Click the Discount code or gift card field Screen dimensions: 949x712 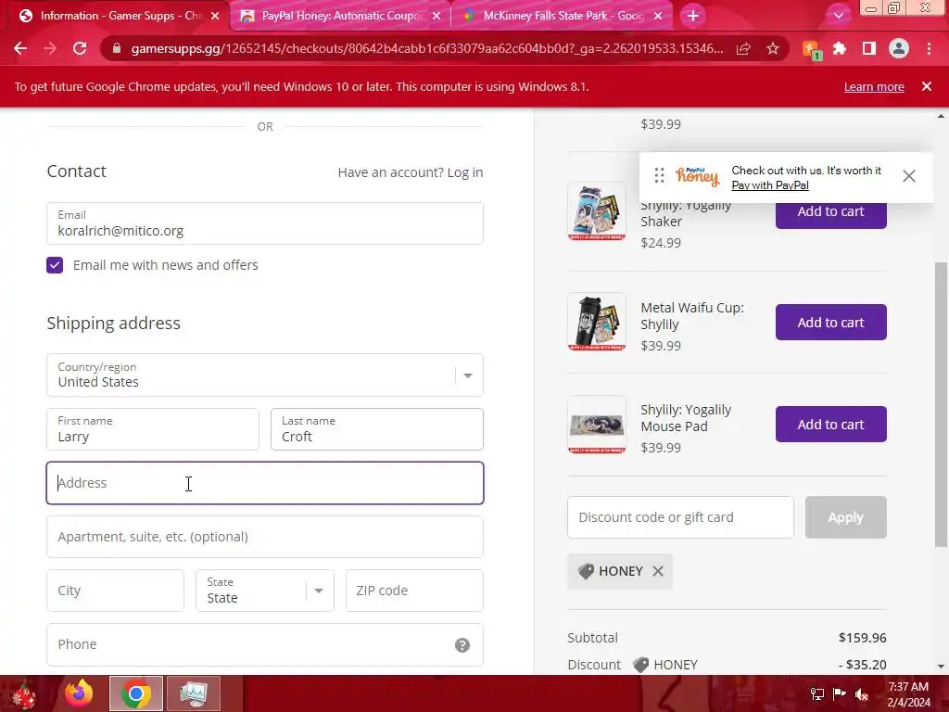point(680,517)
